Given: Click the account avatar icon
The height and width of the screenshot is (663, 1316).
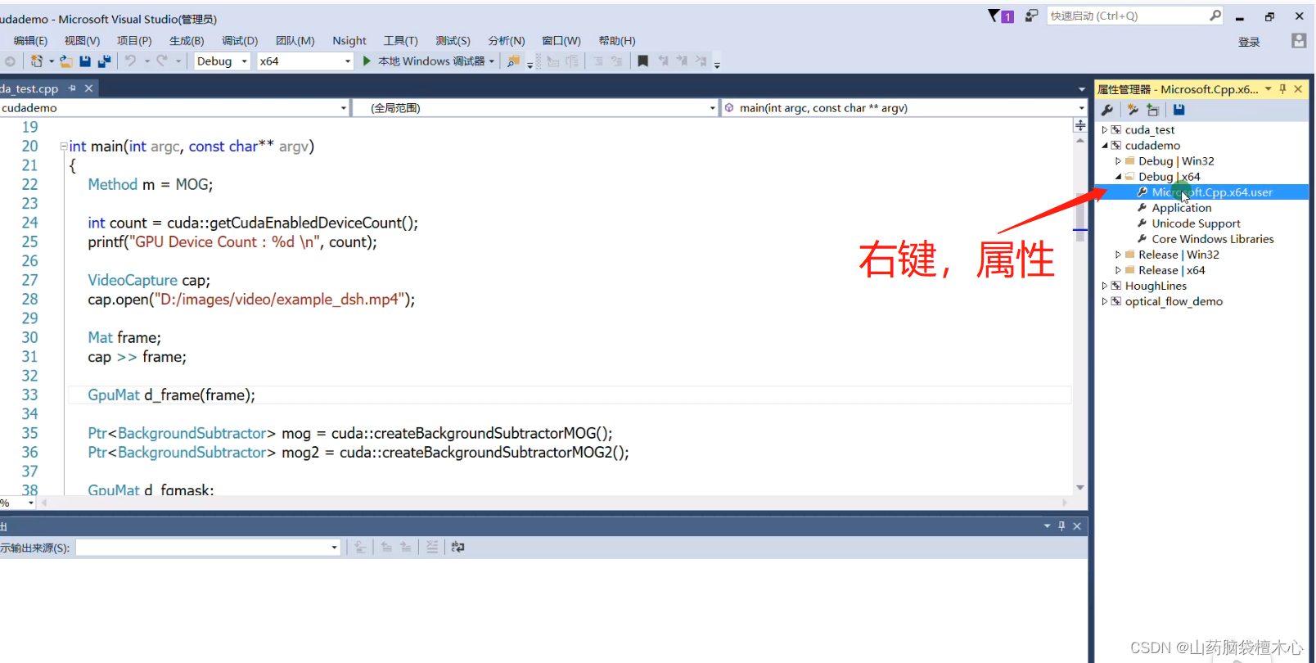Looking at the screenshot, I should (1299, 41).
